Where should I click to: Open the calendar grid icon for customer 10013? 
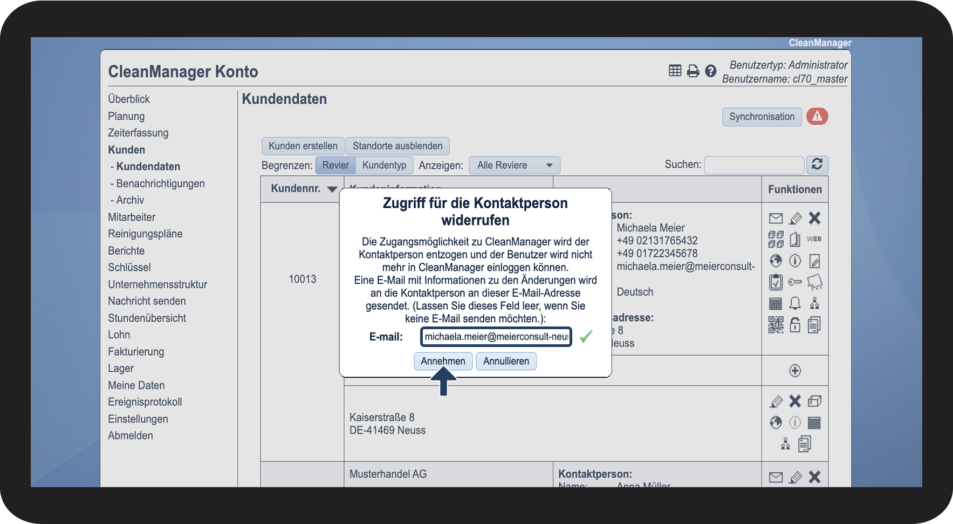[x=776, y=303]
